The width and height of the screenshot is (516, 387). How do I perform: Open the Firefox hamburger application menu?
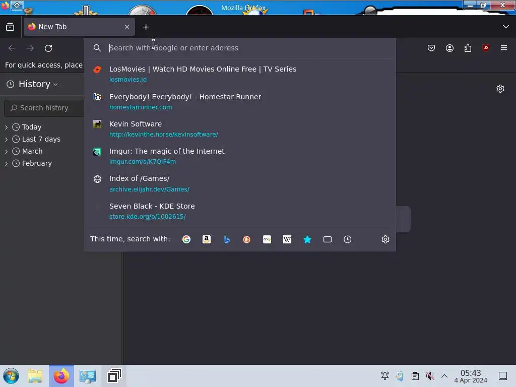click(x=504, y=48)
